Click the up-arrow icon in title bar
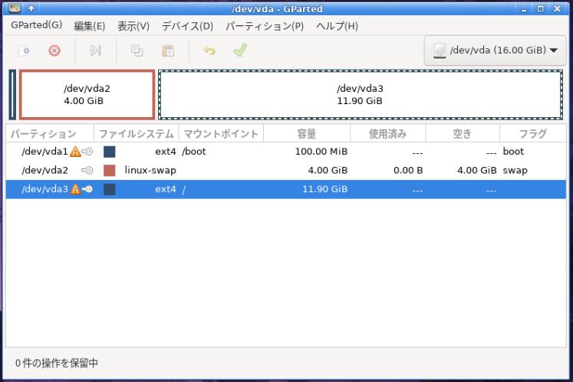The height and width of the screenshot is (382, 573). 31,8
